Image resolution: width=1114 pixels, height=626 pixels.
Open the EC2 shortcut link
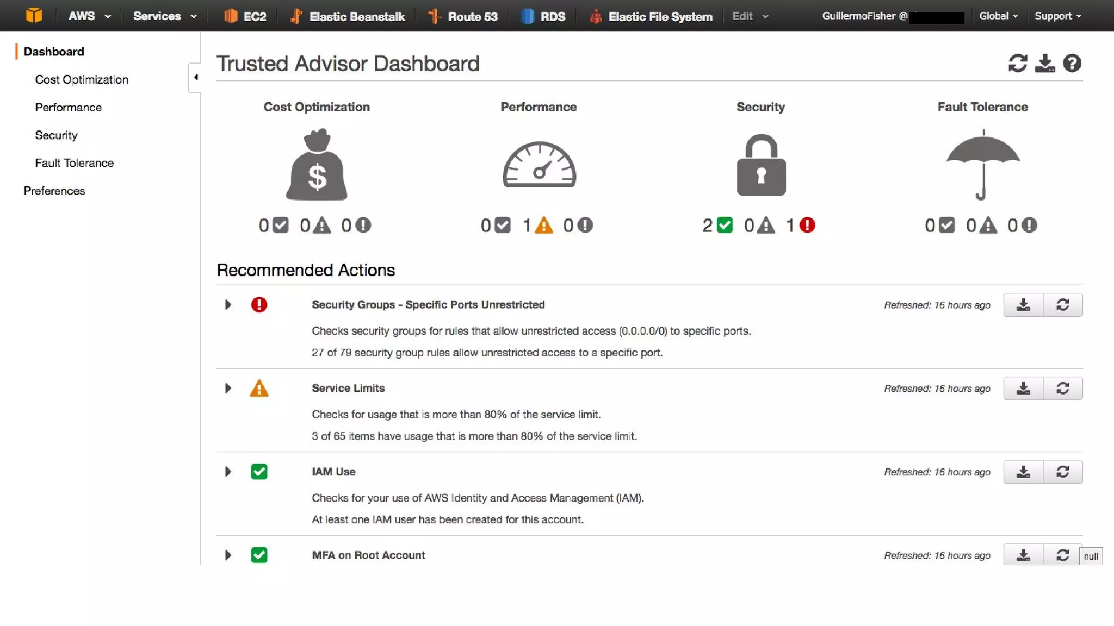(x=245, y=16)
